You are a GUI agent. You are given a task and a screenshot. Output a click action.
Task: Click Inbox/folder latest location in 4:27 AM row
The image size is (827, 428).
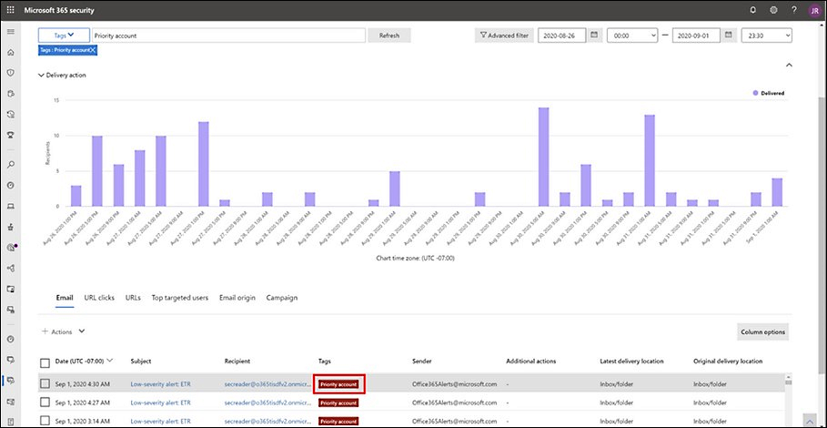[x=615, y=403]
